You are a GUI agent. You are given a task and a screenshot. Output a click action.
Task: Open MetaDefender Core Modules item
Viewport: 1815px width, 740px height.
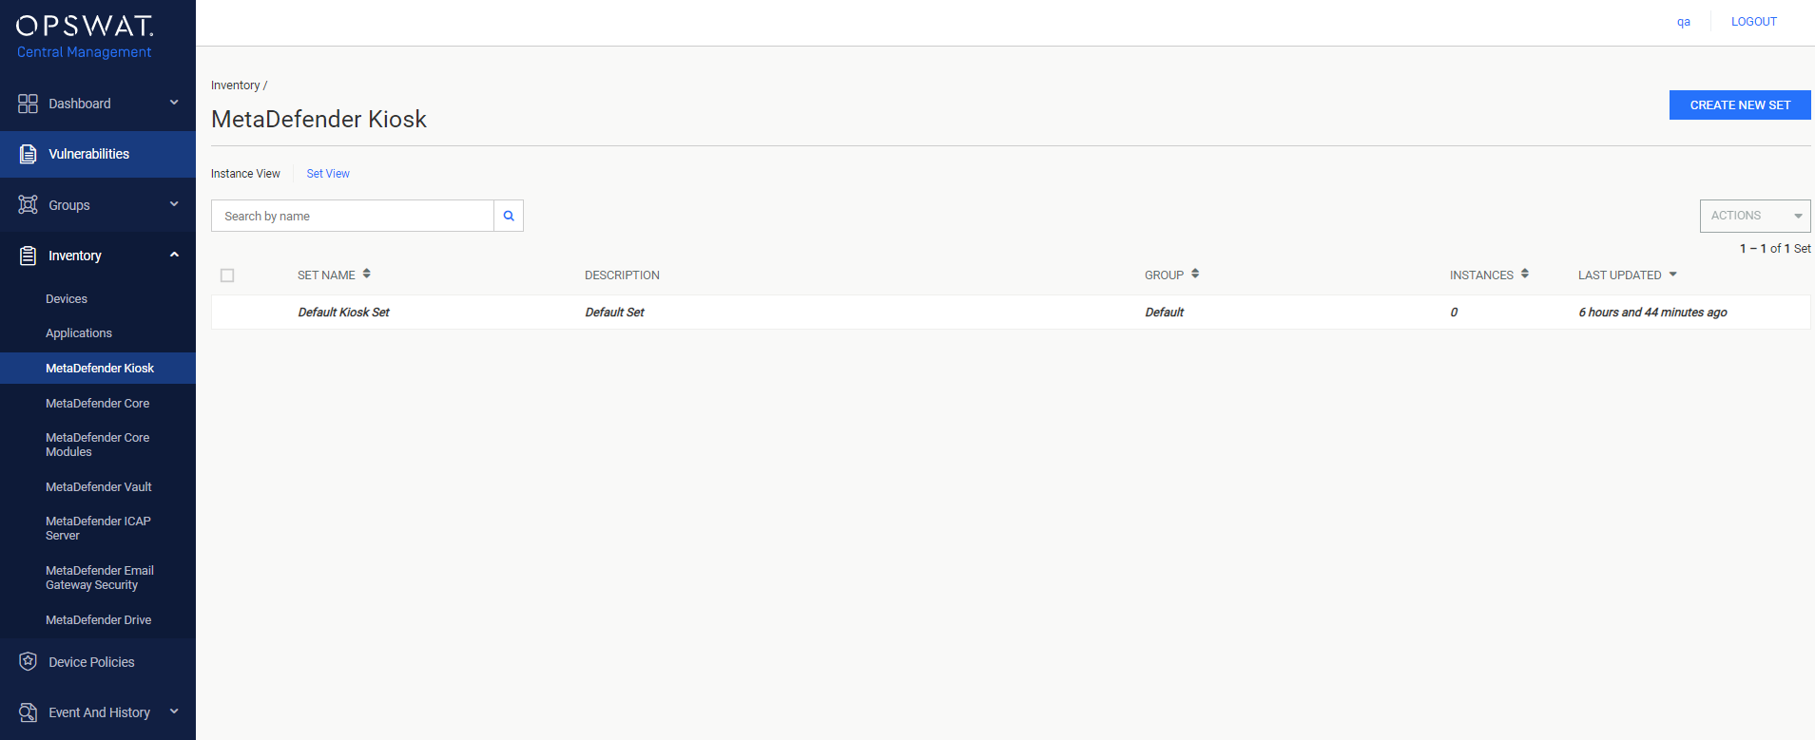pos(98,445)
